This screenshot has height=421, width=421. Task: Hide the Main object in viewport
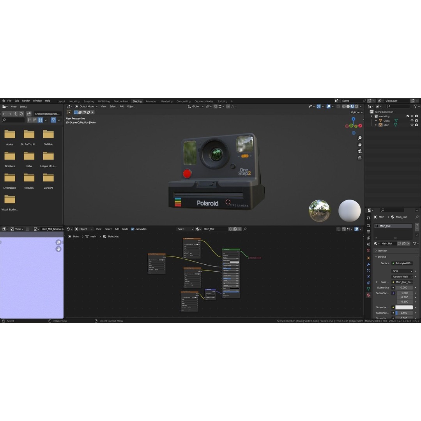pos(412,125)
